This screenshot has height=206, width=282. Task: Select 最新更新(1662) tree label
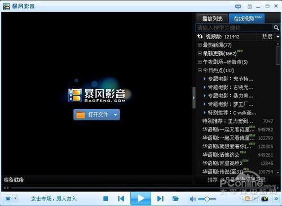(219, 54)
